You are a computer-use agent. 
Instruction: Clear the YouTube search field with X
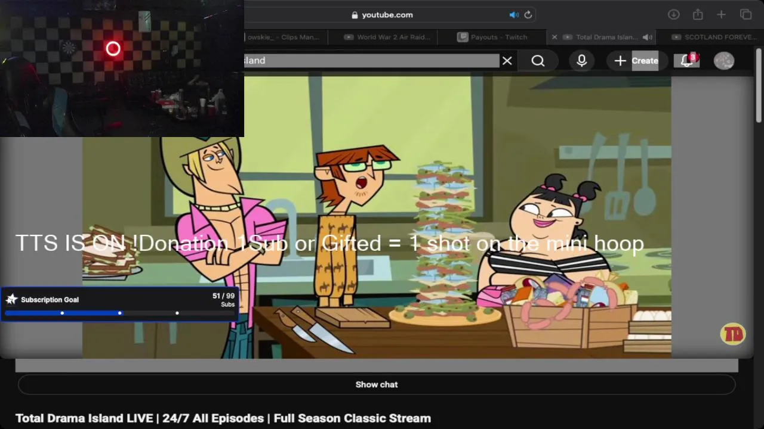coord(507,61)
